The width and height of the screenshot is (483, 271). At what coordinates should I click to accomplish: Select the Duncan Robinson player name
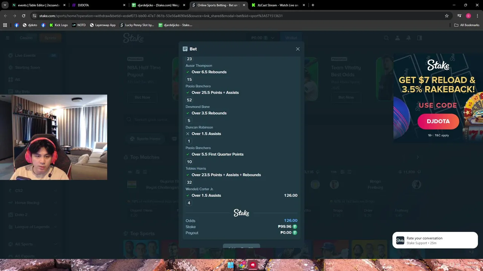point(199,127)
